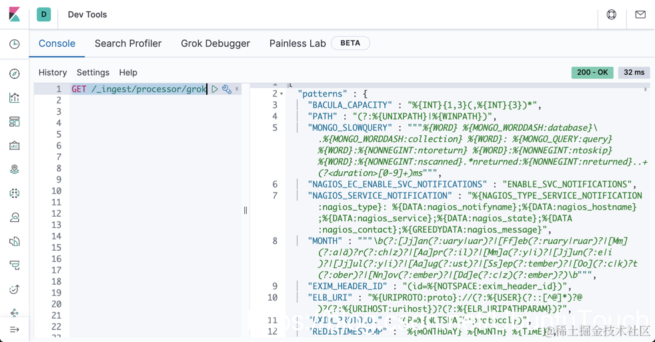Click the 32 ms response time badge
The image size is (655, 342).
click(x=634, y=72)
